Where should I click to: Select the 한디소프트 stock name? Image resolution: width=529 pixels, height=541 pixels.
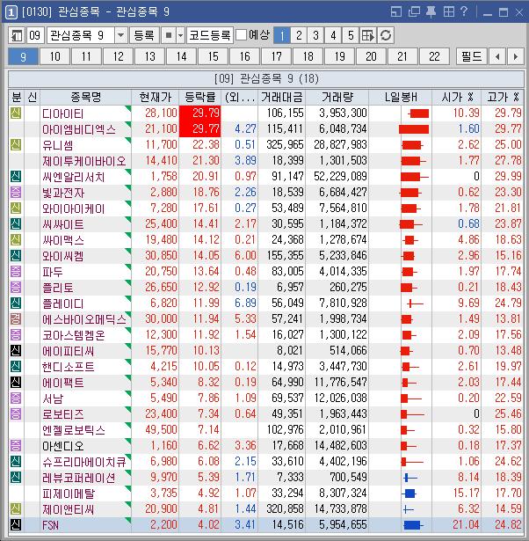[x=68, y=367]
